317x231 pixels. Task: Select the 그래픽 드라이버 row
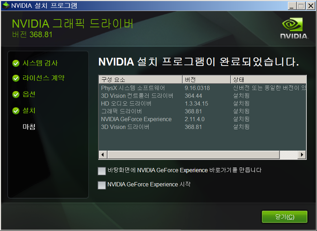202,111
